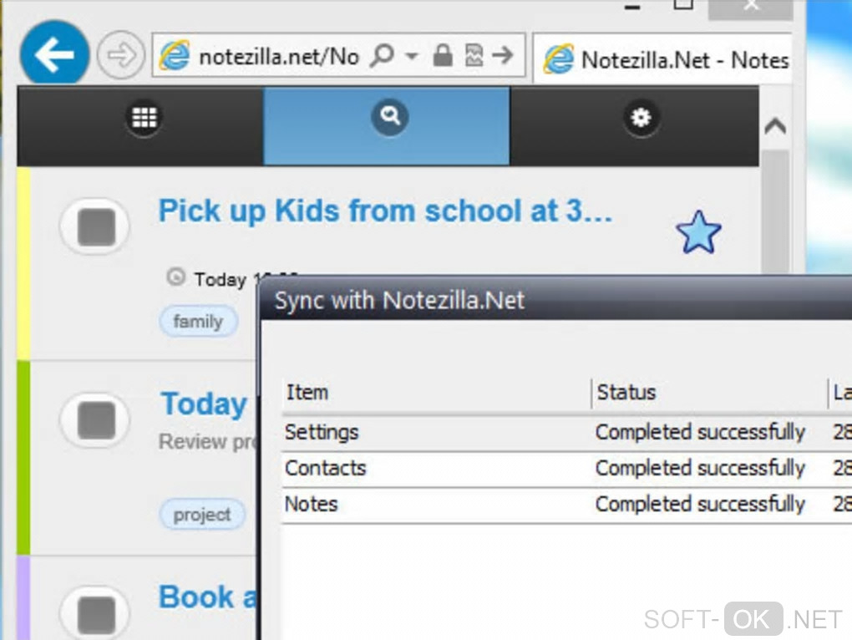Click the browser forward arrow button
The height and width of the screenshot is (640, 852).
click(120, 56)
